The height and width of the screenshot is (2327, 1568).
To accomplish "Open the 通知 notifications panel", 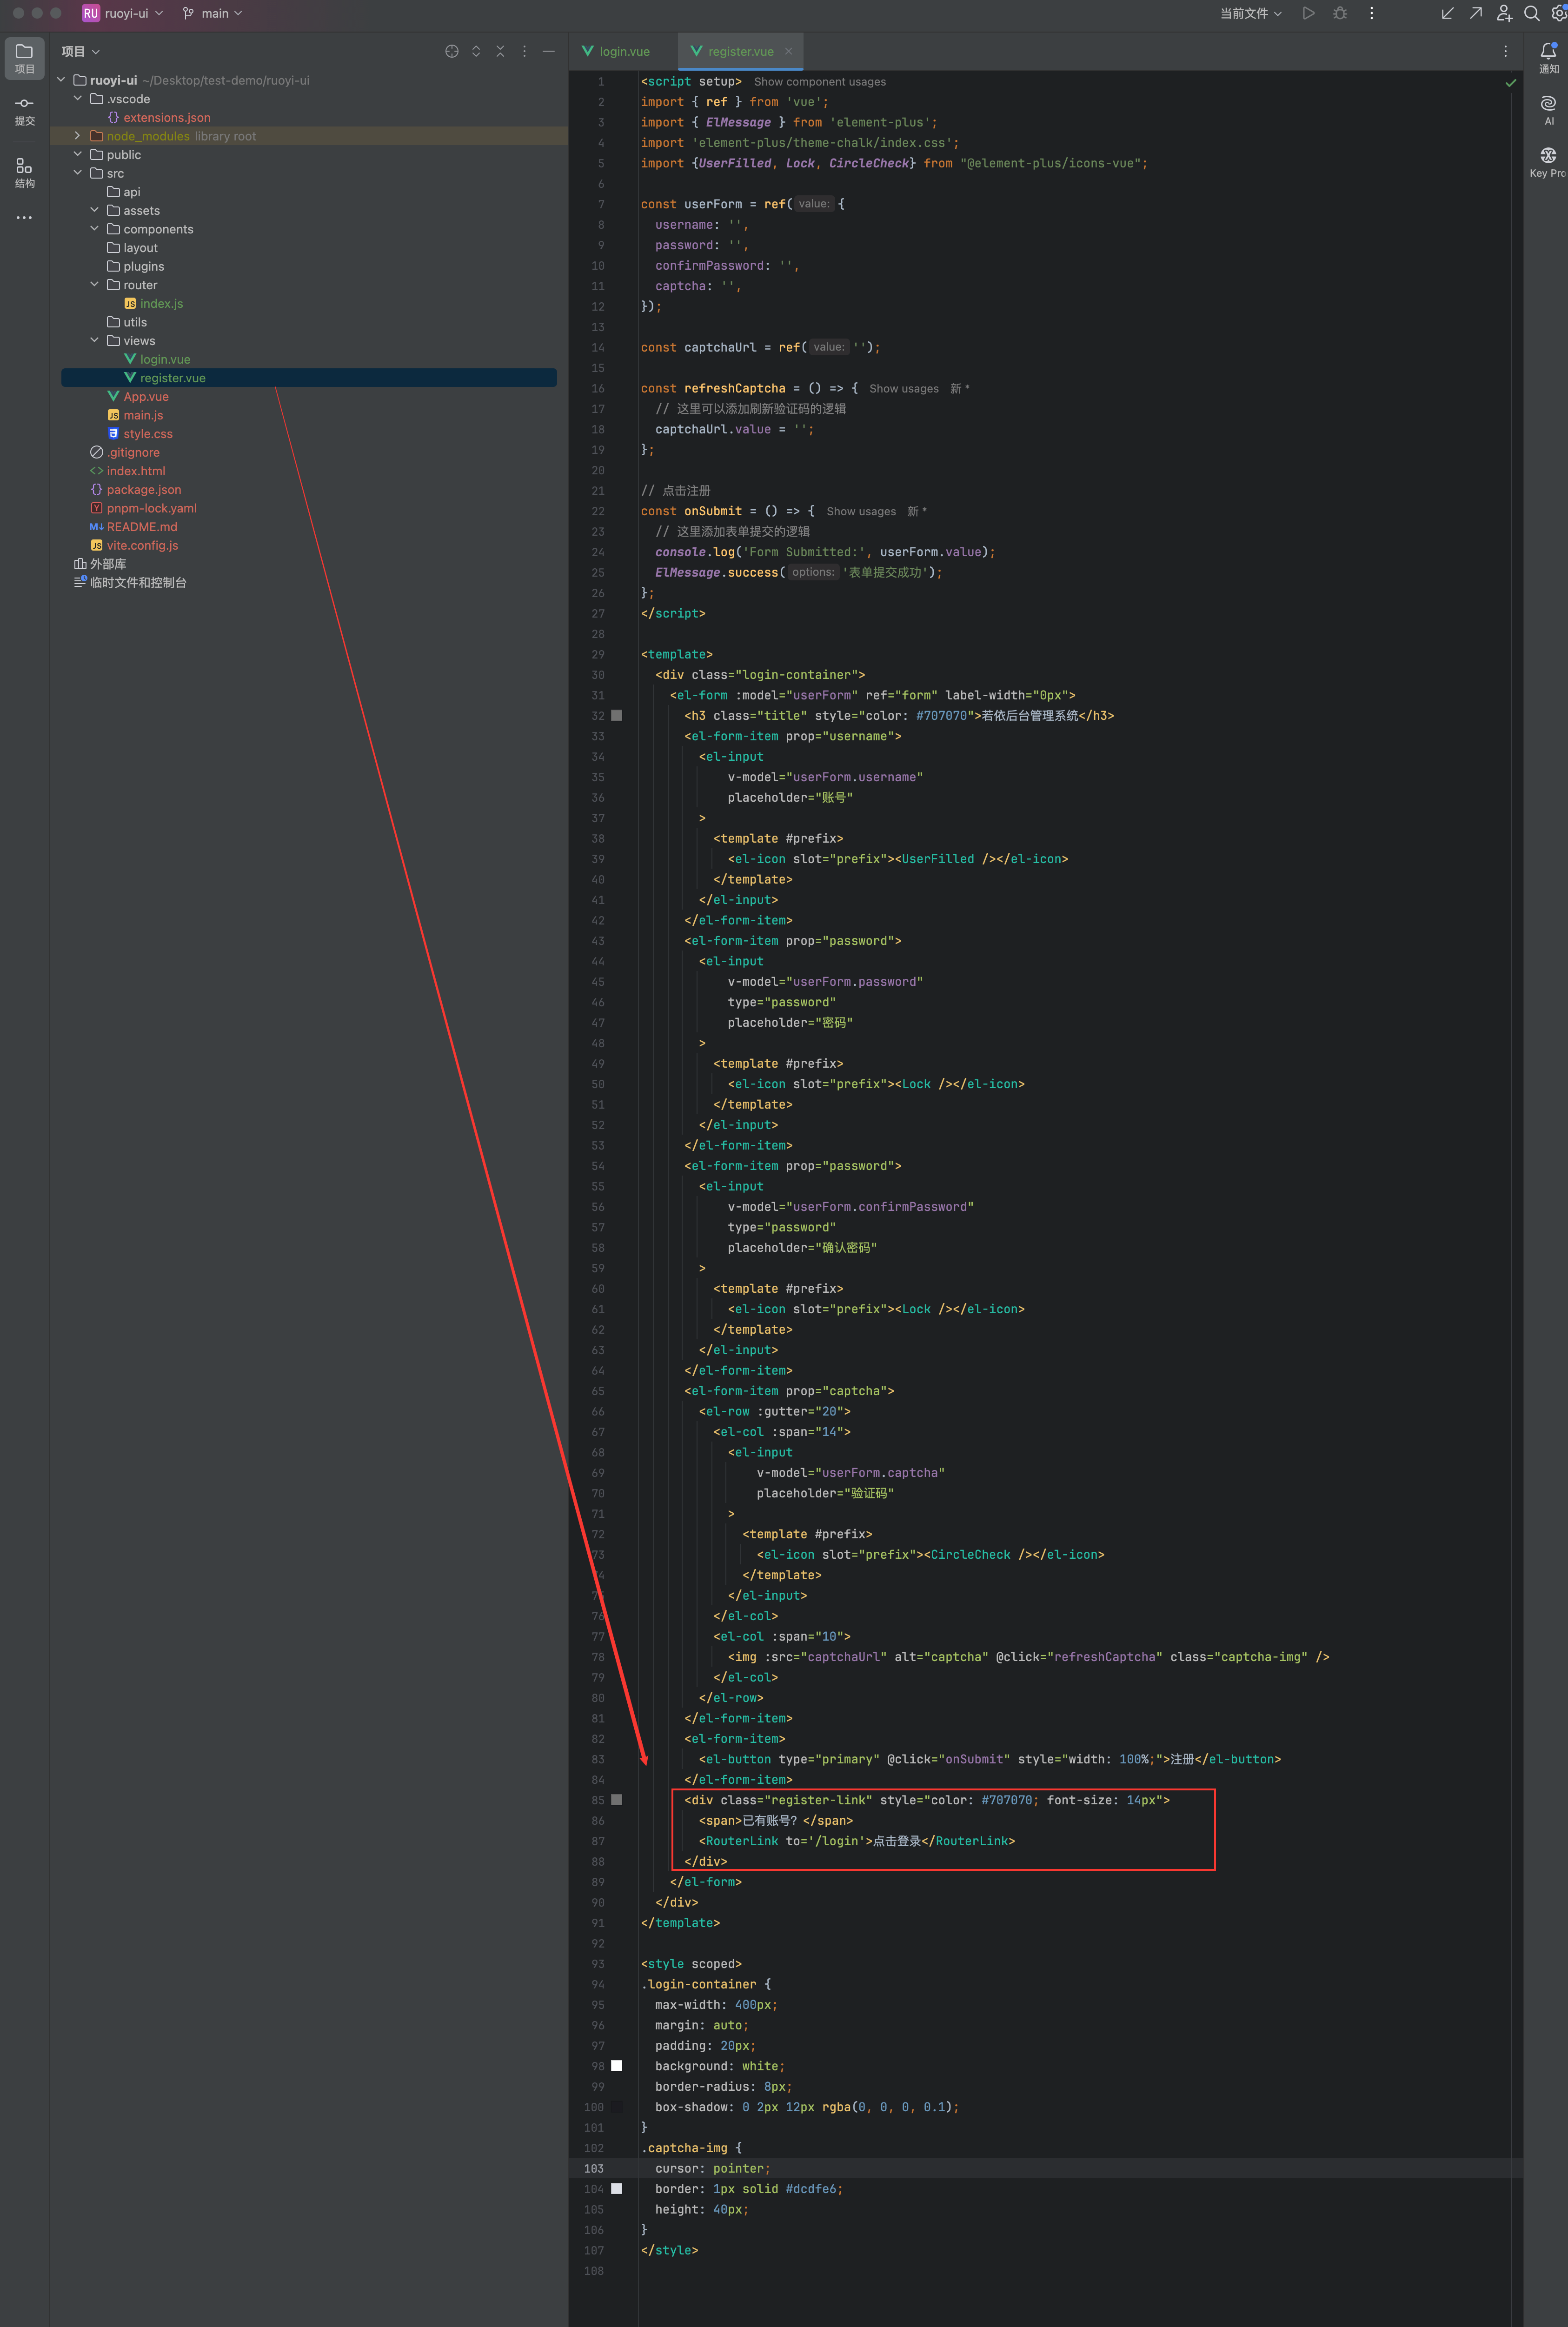I will pyautogui.click(x=1548, y=58).
